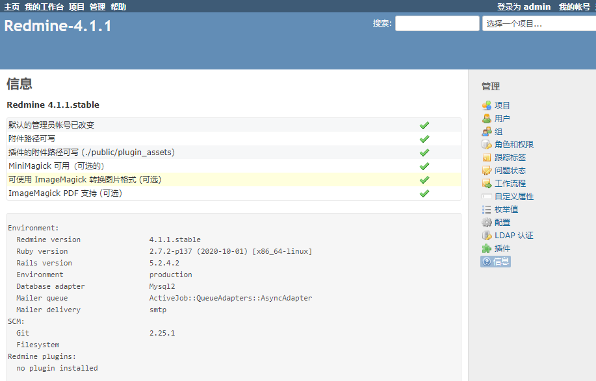Click the Plugins (插件) puzzle icon
596x381 pixels.
tap(487, 248)
